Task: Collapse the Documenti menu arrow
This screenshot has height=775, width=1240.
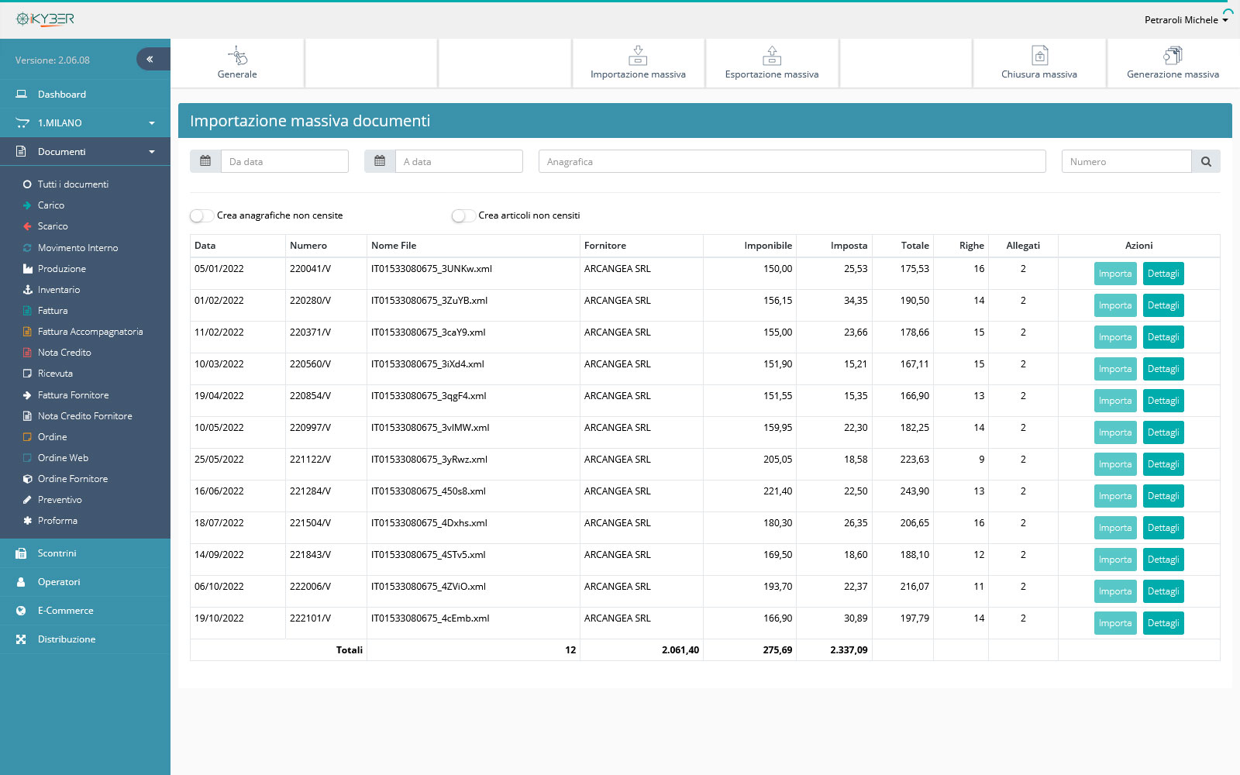Action: 152,152
